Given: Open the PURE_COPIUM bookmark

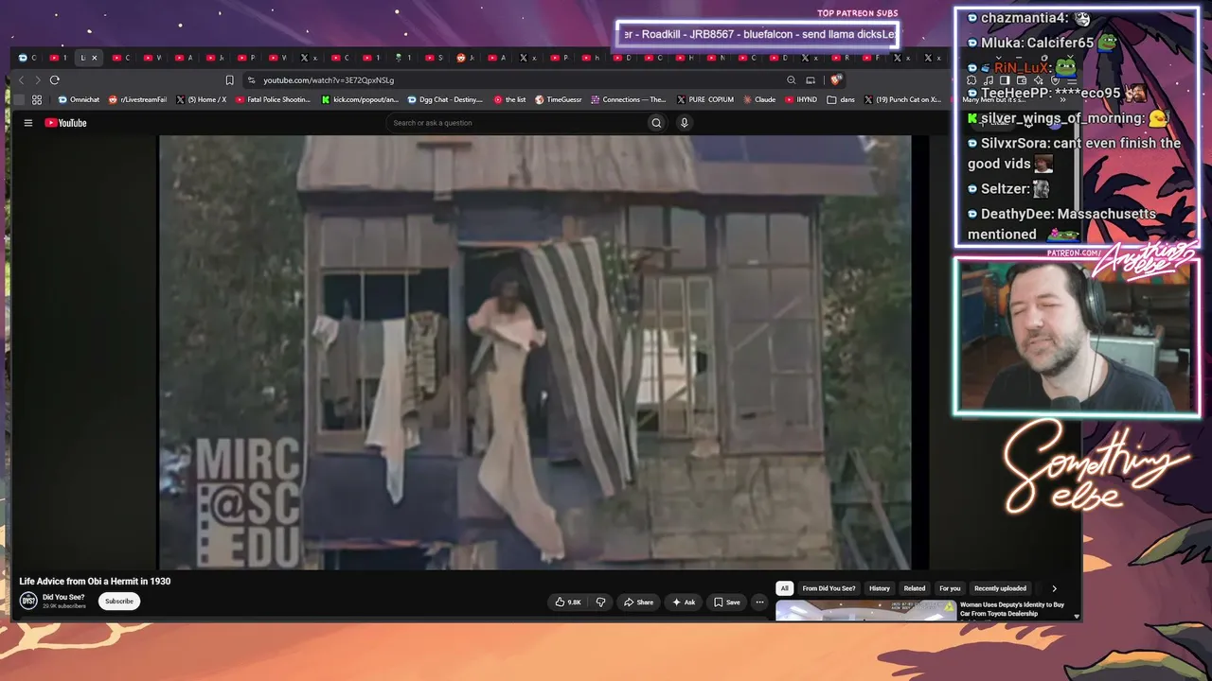Looking at the screenshot, I should (x=705, y=99).
